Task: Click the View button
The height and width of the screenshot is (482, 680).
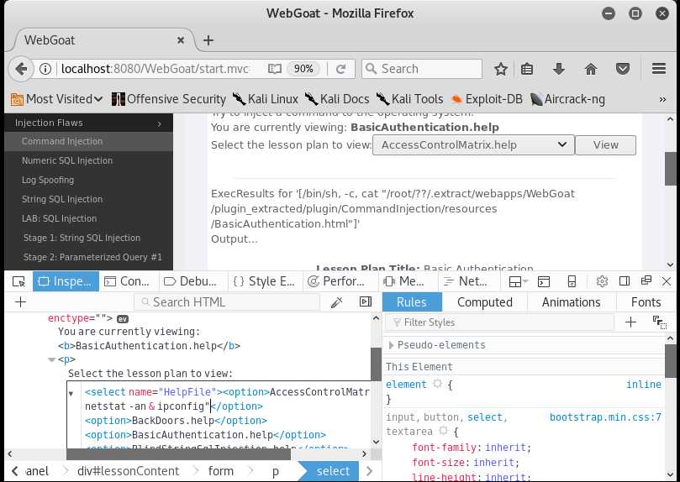Action: [x=605, y=145]
